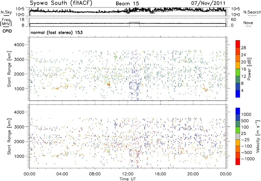Image resolution: width=261 pixels, height=181 pixels.
Task: Click the '18' tick of the frequency panel
Action: pos(22,20)
